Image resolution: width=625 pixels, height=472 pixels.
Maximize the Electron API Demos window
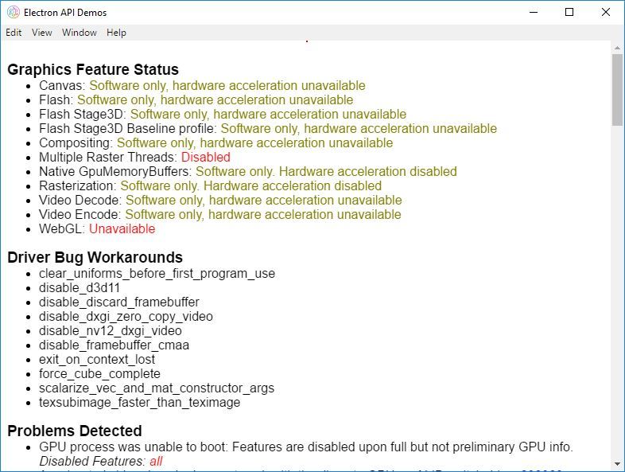569,12
